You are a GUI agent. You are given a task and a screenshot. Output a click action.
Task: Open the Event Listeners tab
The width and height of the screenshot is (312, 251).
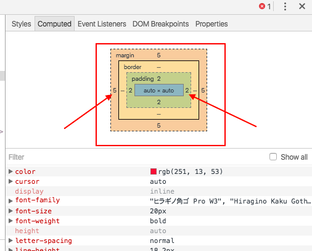pyautogui.click(x=102, y=24)
